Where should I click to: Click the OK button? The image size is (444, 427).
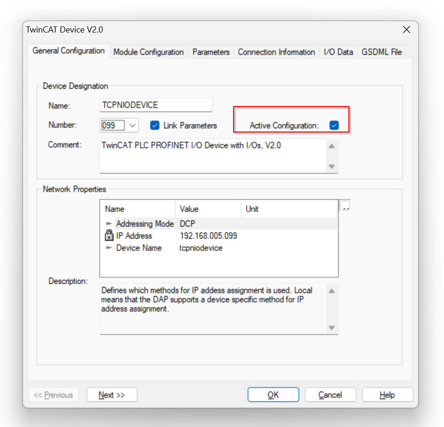click(273, 394)
